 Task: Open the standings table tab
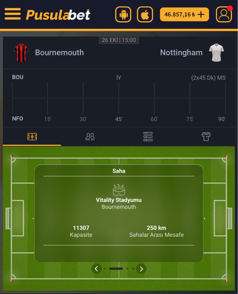coord(148,137)
